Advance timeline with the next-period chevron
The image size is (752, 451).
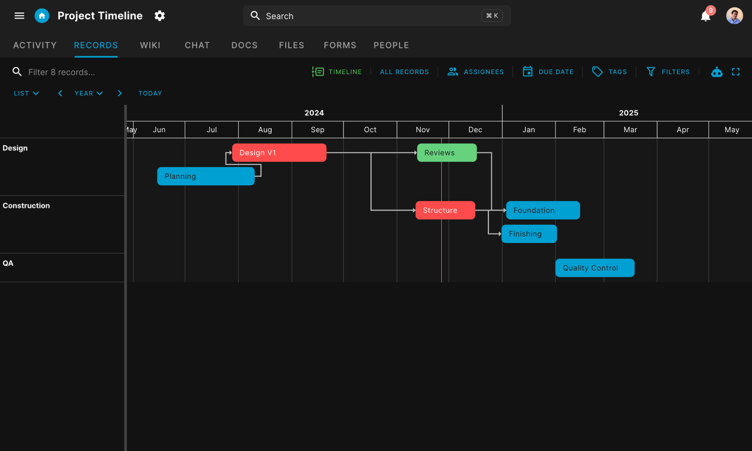click(x=120, y=93)
